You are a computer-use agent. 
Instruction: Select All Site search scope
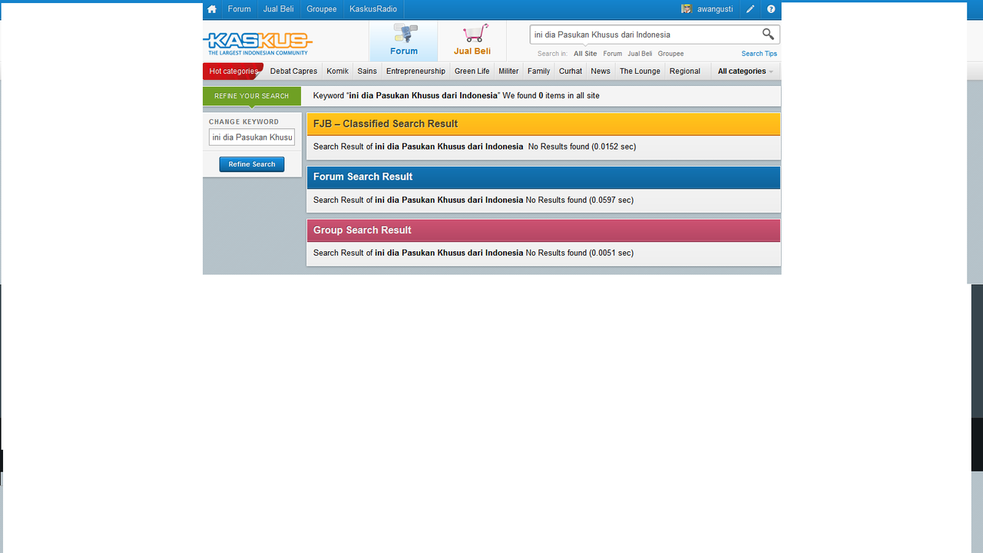tap(585, 54)
